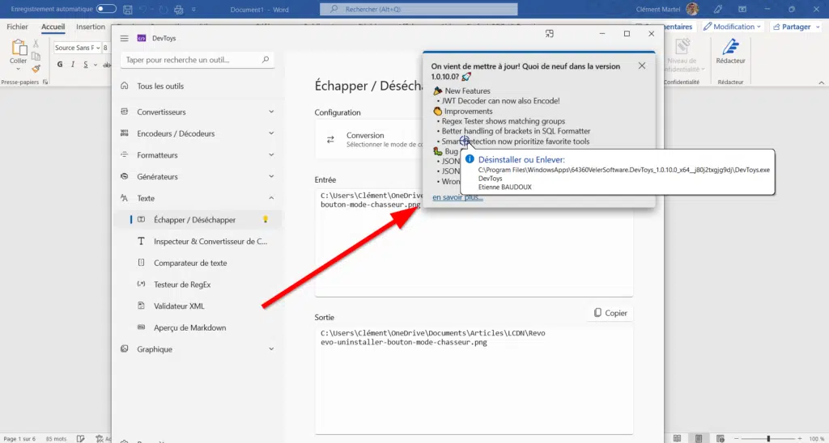Image resolution: width=829 pixels, height=443 pixels.
Task: Click the Comparateur de texte icon
Action: [x=141, y=263]
